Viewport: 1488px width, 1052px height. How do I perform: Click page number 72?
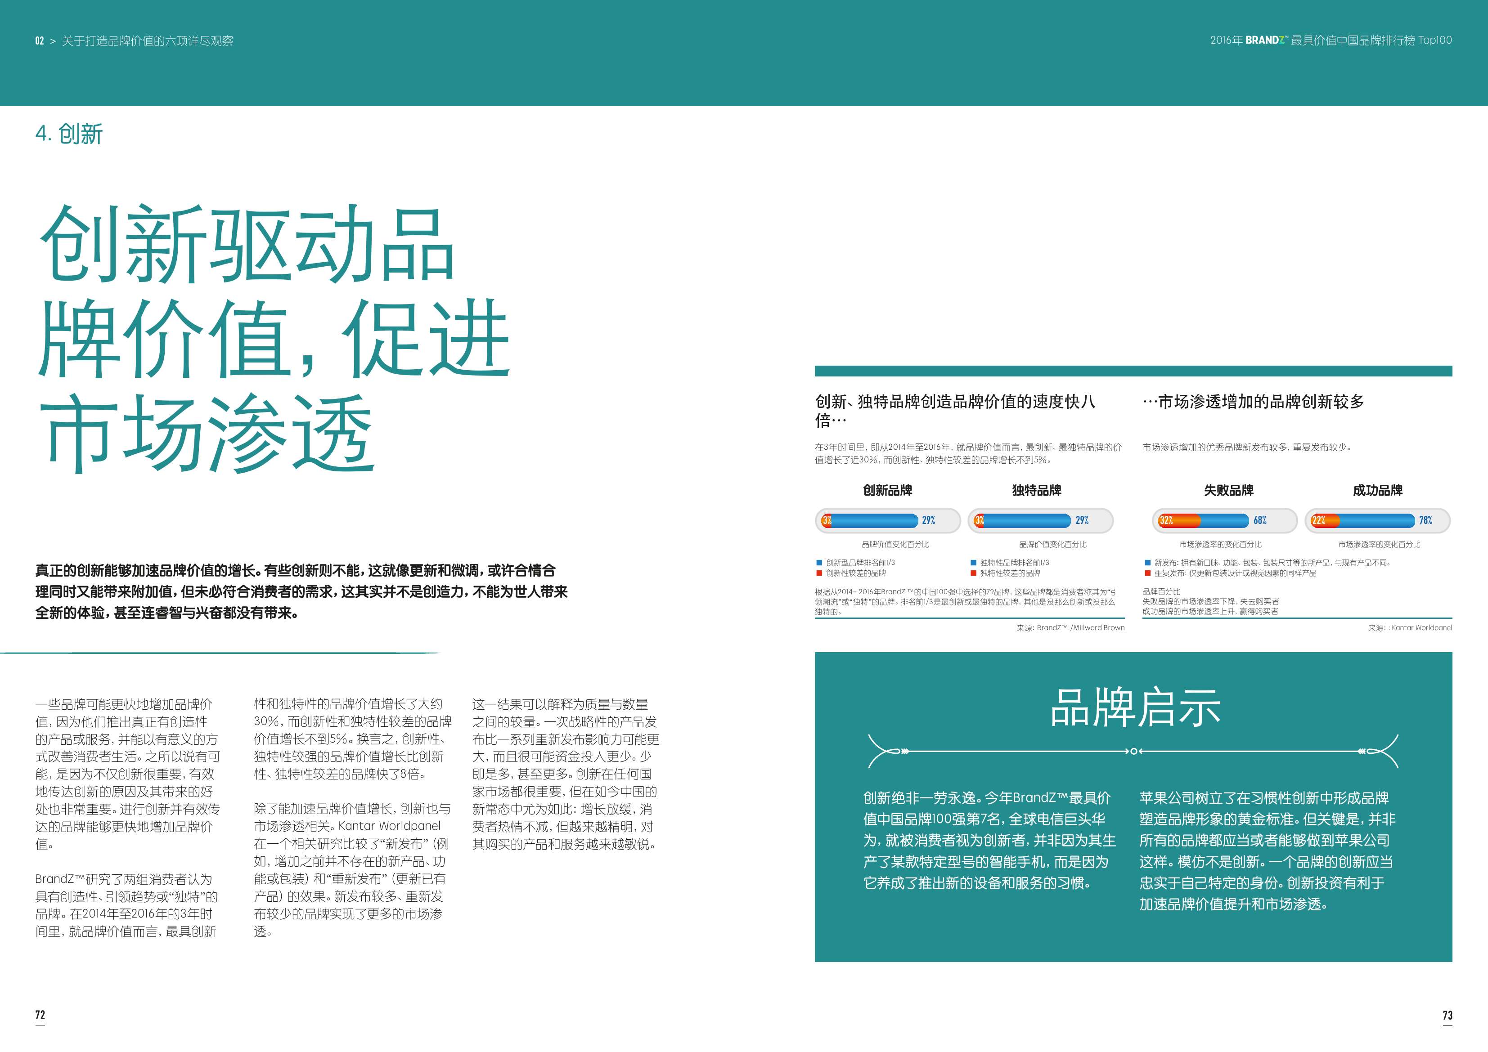(x=40, y=1015)
